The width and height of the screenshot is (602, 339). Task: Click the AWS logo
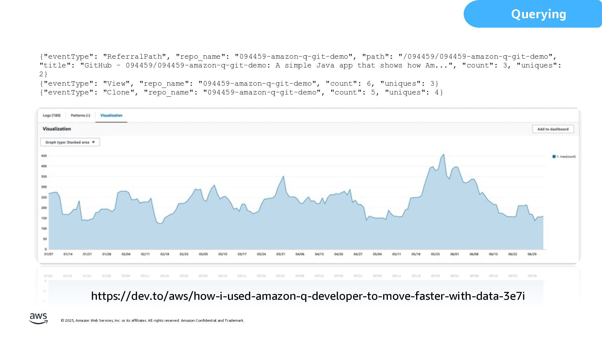38,318
